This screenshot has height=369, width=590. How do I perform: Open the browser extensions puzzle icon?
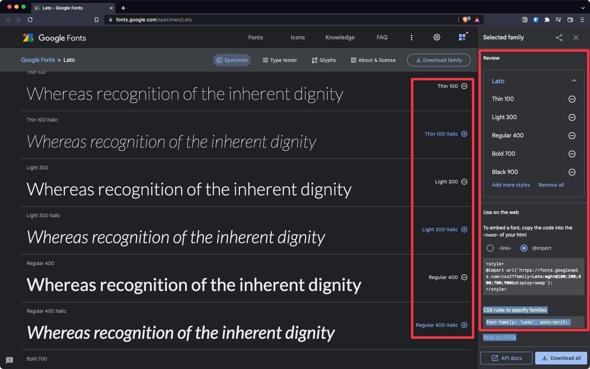coord(547,20)
